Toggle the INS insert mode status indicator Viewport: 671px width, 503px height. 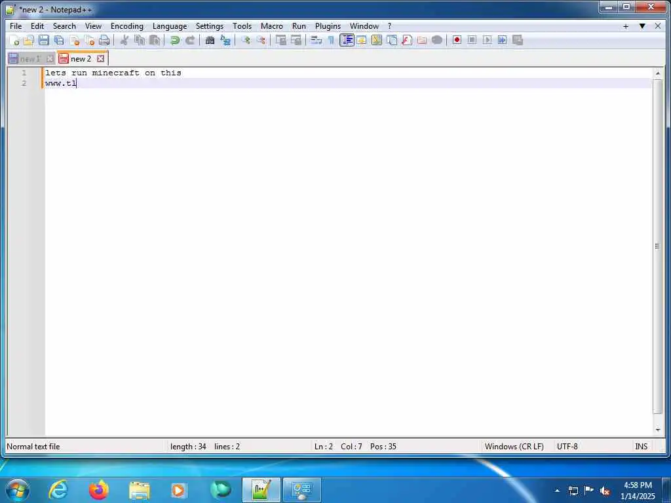tap(641, 447)
